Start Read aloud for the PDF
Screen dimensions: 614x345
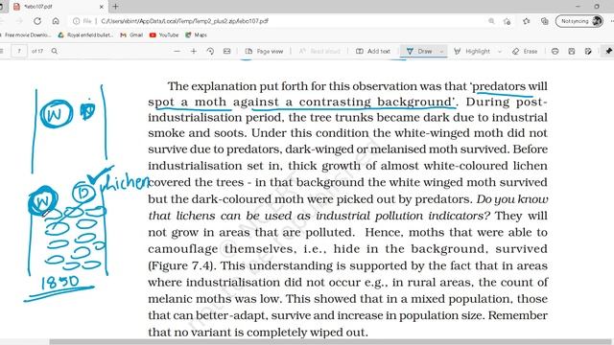[319, 51]
